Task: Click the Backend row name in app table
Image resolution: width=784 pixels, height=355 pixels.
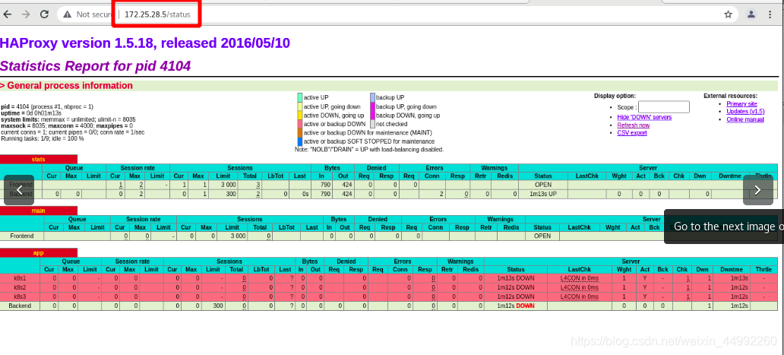Action: click(x=20, y=306)
